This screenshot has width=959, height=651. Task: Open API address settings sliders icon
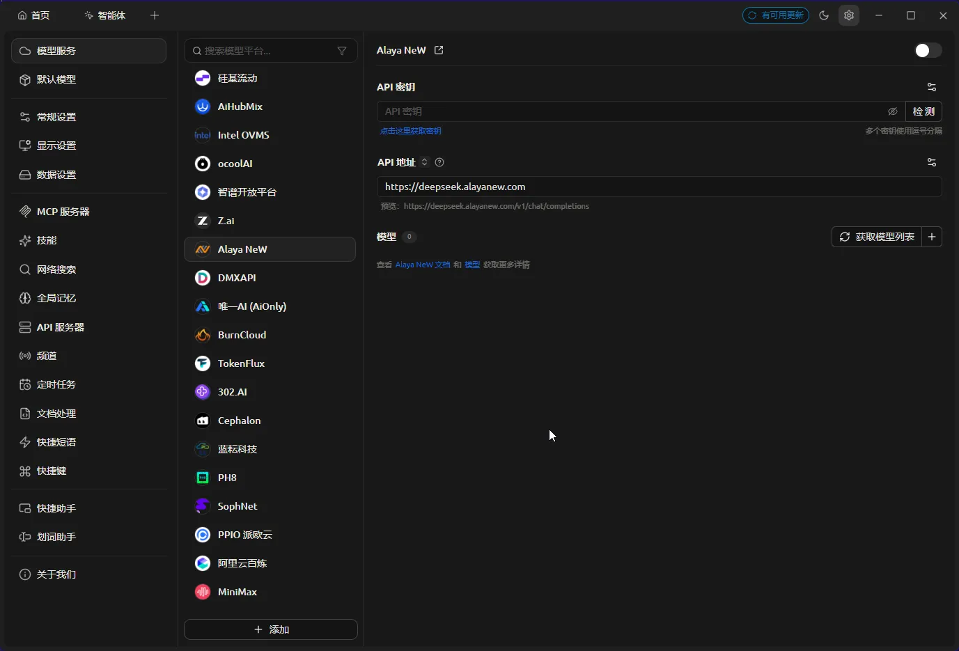click(x=932, y=162)
